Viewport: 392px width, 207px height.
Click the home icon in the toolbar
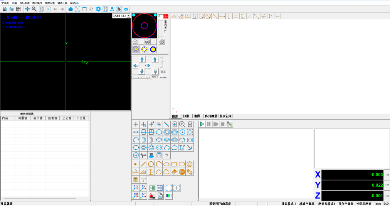click(x=71, y=9)
